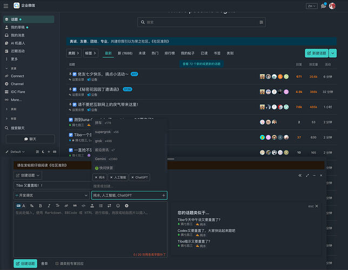Select 话题 in the sidebar
This screenshot has height=270, width=348.
pyautogui.click(x=29, y=19)
